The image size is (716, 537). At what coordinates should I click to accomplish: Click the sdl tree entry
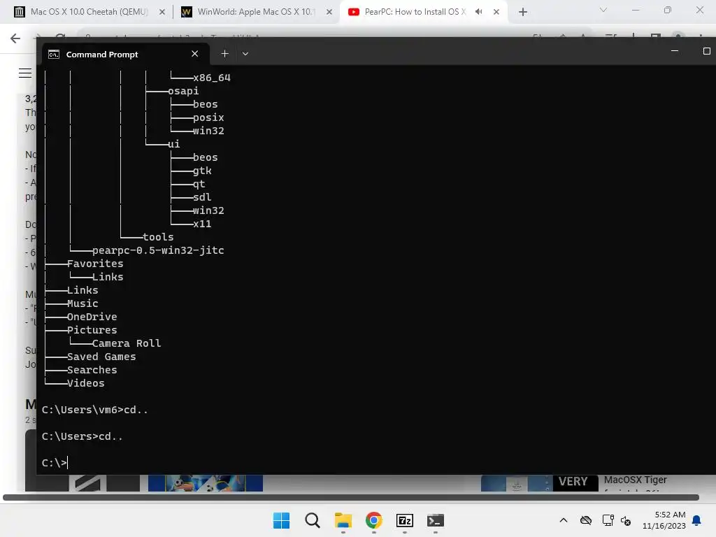tap(202, 196)
